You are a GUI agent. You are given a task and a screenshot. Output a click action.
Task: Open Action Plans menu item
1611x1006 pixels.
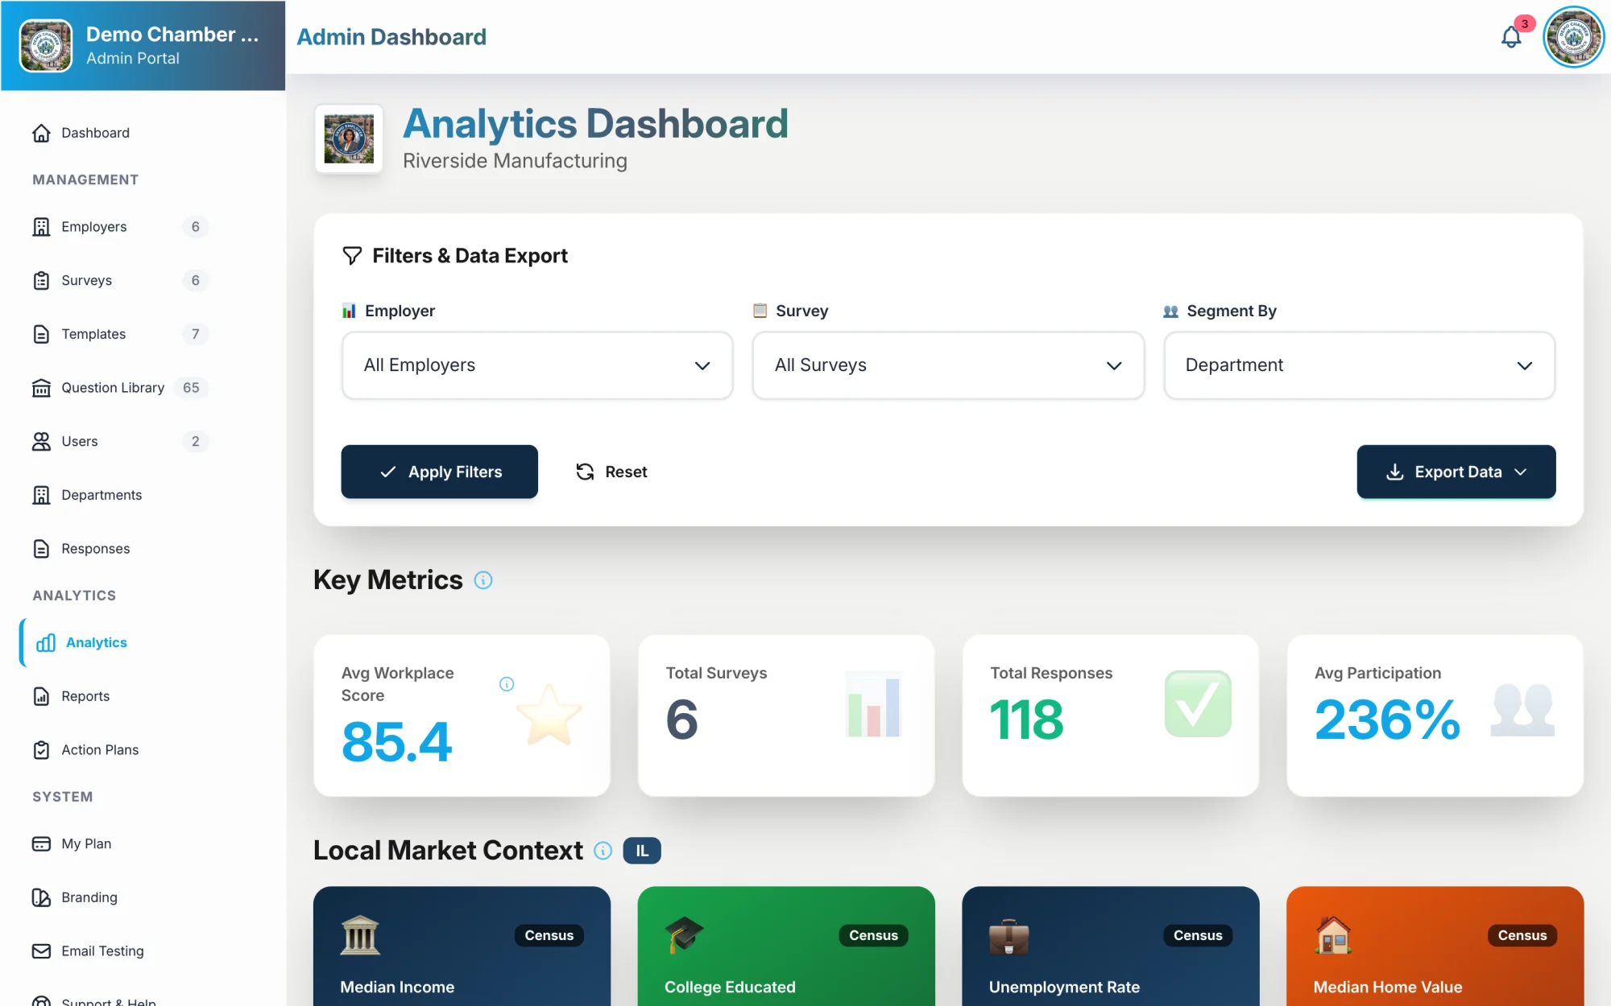(x=100, y=750)
